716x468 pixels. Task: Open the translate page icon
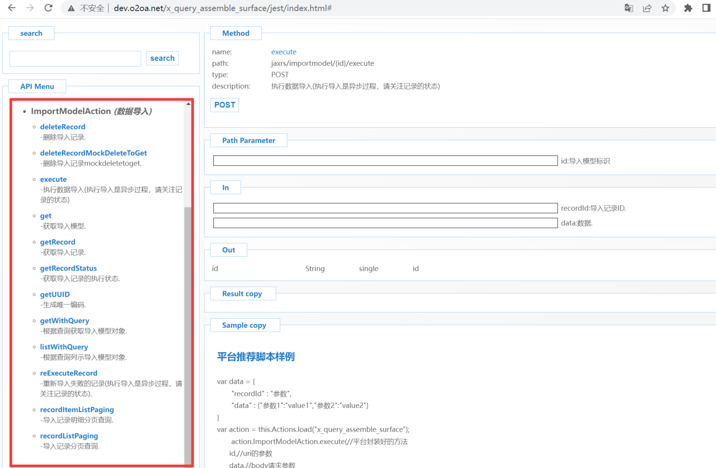coord(629,8)
